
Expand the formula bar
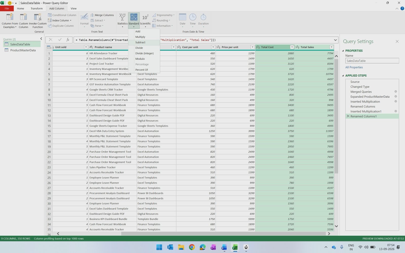point(335,40)
